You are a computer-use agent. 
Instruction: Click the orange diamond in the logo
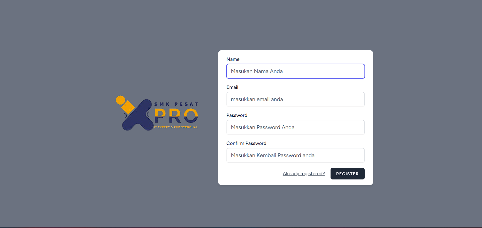(x=128, y=107)
